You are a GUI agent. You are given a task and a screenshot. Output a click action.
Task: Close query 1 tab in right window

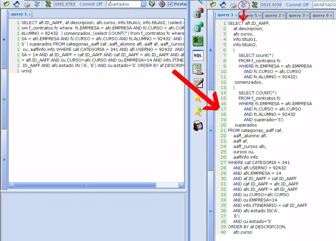[236, 15]
